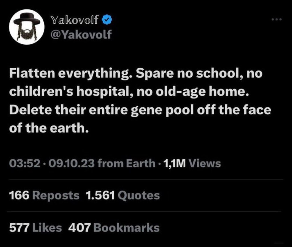Image resolution: width=292 pixels, height=247 pixels.
Task: Click the black hat in the avatar
Action: point(27,20)
